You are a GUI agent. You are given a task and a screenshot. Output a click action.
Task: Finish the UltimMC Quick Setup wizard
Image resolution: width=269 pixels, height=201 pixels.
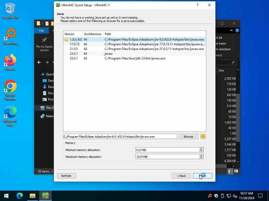203,176
